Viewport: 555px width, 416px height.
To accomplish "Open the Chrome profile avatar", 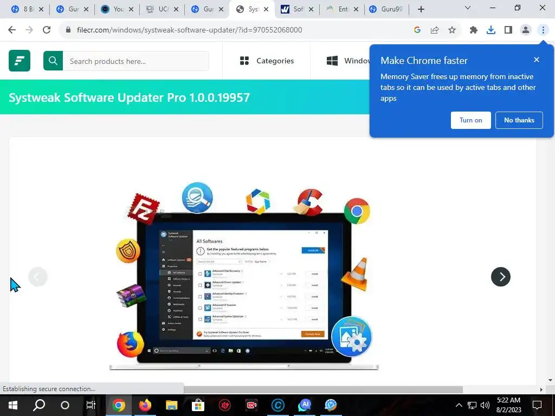I will [x=526, y=30].
